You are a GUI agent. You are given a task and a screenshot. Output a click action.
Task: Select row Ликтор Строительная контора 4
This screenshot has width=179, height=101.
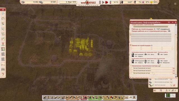pyautogui.click(x=152, y=68)
